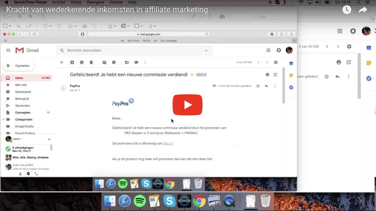Screen dimensions: 376x211
Task: Open email in new window icon
Action: 275,75
